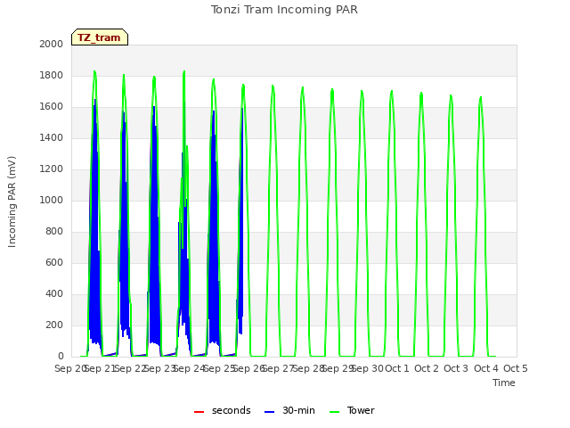
Task: Click the 'Oct 5' date tick label
Action: pos(516,368)
